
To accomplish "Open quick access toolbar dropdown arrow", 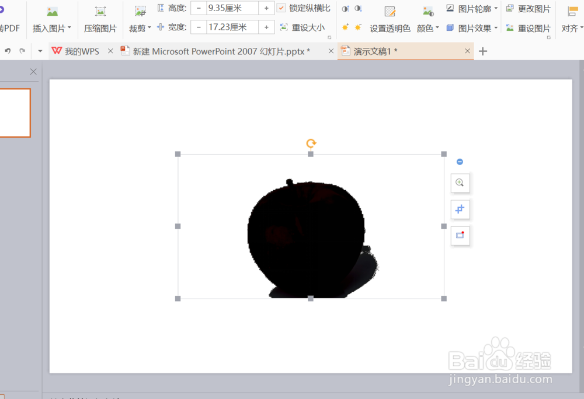I will pyautogui.click(x=40, y=51).
